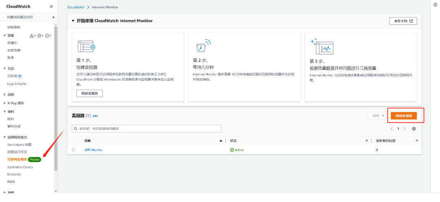The width and height of the screenshot is (440, 202).
Task: Click the step 2 alarm clock illustration icon
Action: point(202,46)
